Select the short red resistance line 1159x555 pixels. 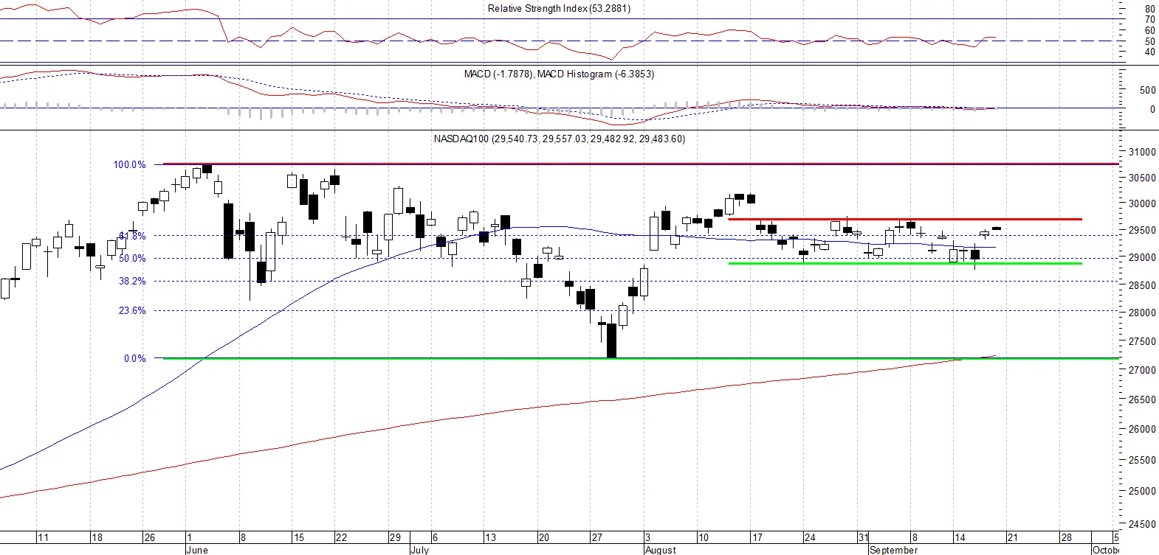tap(905, 219)
